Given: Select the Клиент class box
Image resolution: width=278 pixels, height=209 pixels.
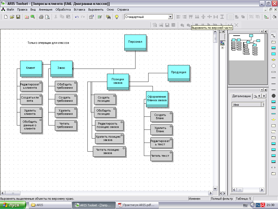Looking at the screenshot, I should (x=31, y=69).
